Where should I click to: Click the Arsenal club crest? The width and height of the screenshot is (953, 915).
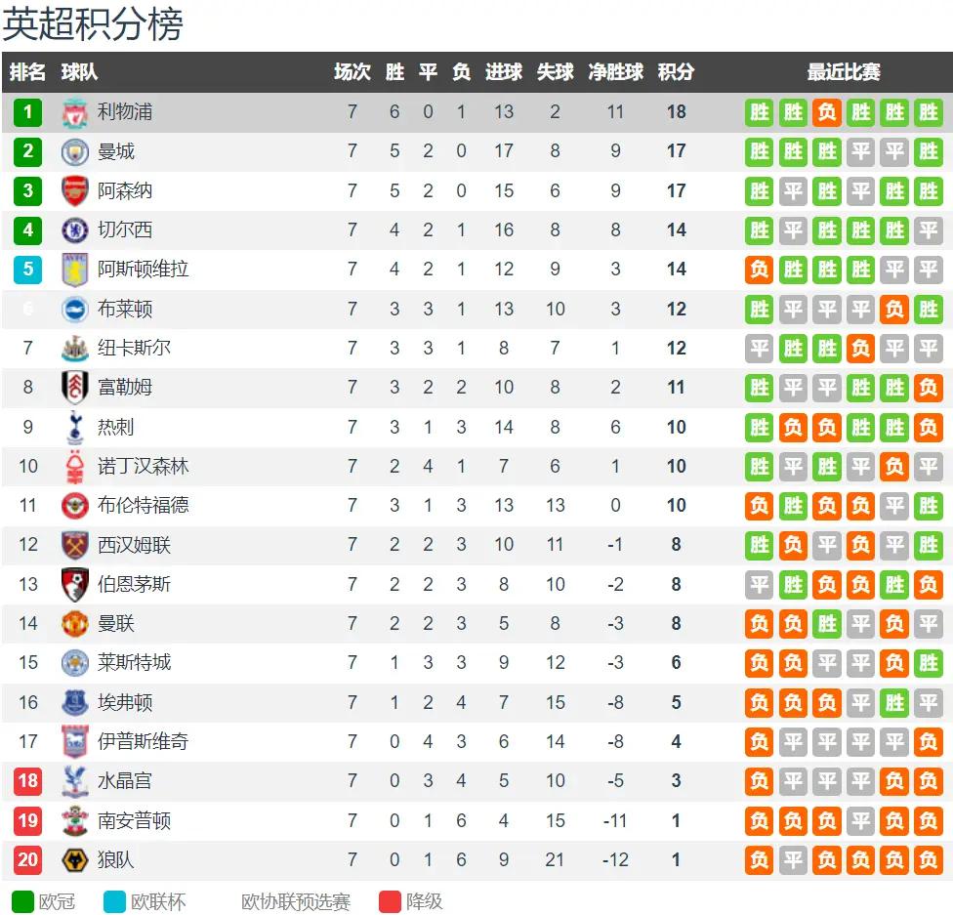pos(75,190)
